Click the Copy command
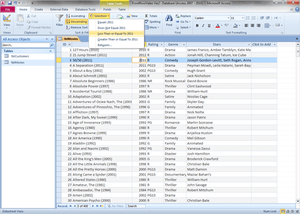The height and width of the screenshot is (214, 300). [32, 22]
